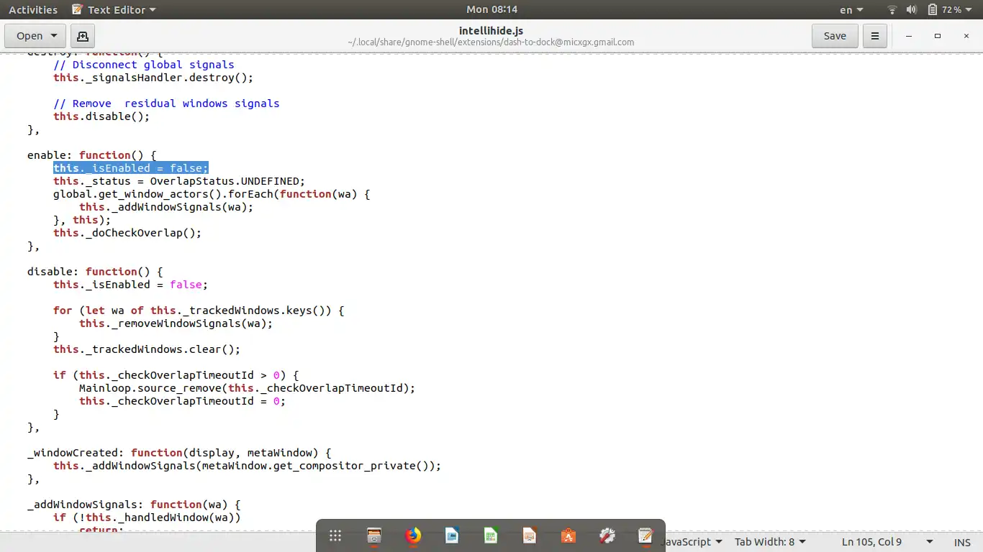Click the 'for (let wa of this._trackedWindows.keys())' line

point(199,310)
